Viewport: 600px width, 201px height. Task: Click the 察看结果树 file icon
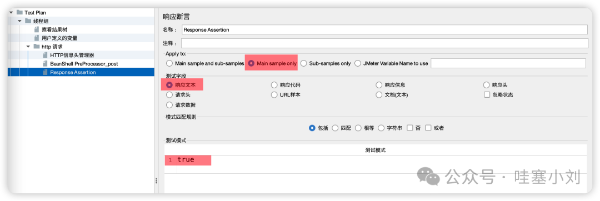(x=37, y=29)
